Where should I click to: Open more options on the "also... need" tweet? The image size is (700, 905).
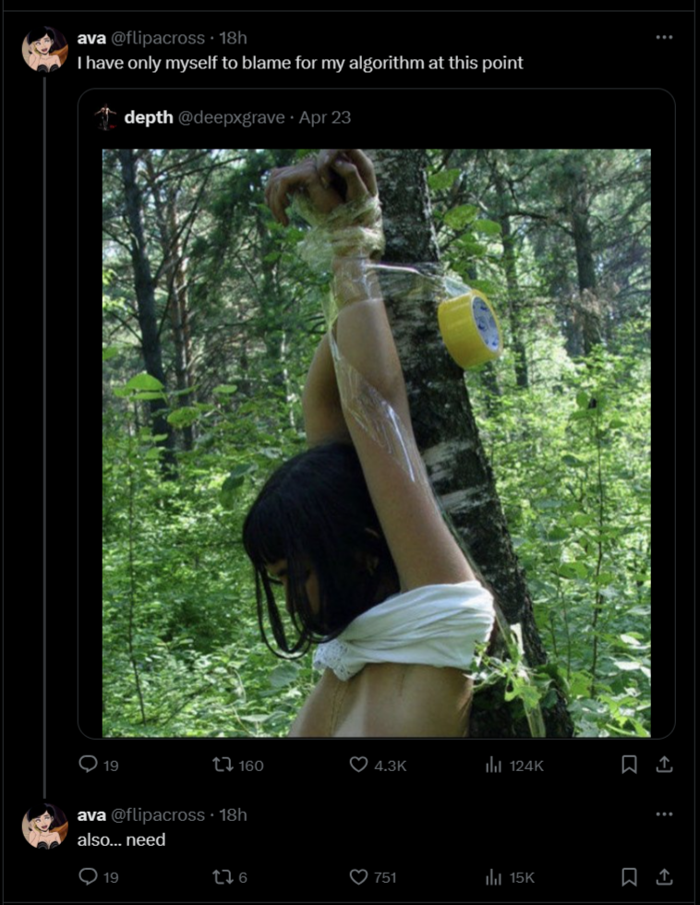664,814
